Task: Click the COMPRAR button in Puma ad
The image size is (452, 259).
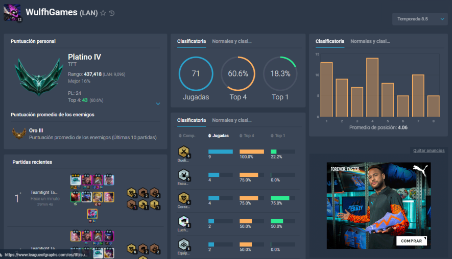Action: (411, 241)
